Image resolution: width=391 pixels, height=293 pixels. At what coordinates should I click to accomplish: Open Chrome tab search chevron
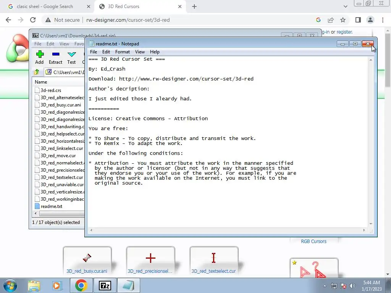pos(345,6)
